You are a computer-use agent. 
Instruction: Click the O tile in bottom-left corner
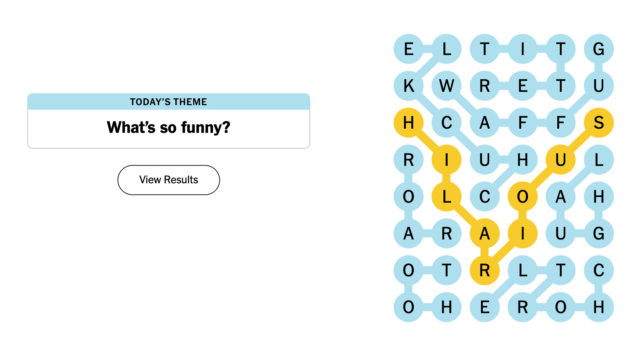pyautogui.click(x=409, y=307)
